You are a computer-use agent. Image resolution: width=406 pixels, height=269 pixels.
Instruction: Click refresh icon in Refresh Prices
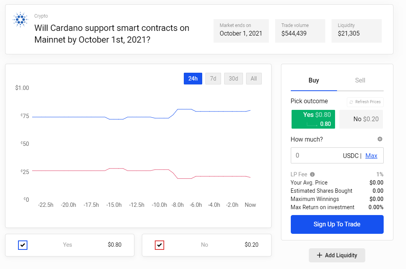click(351, 102)
